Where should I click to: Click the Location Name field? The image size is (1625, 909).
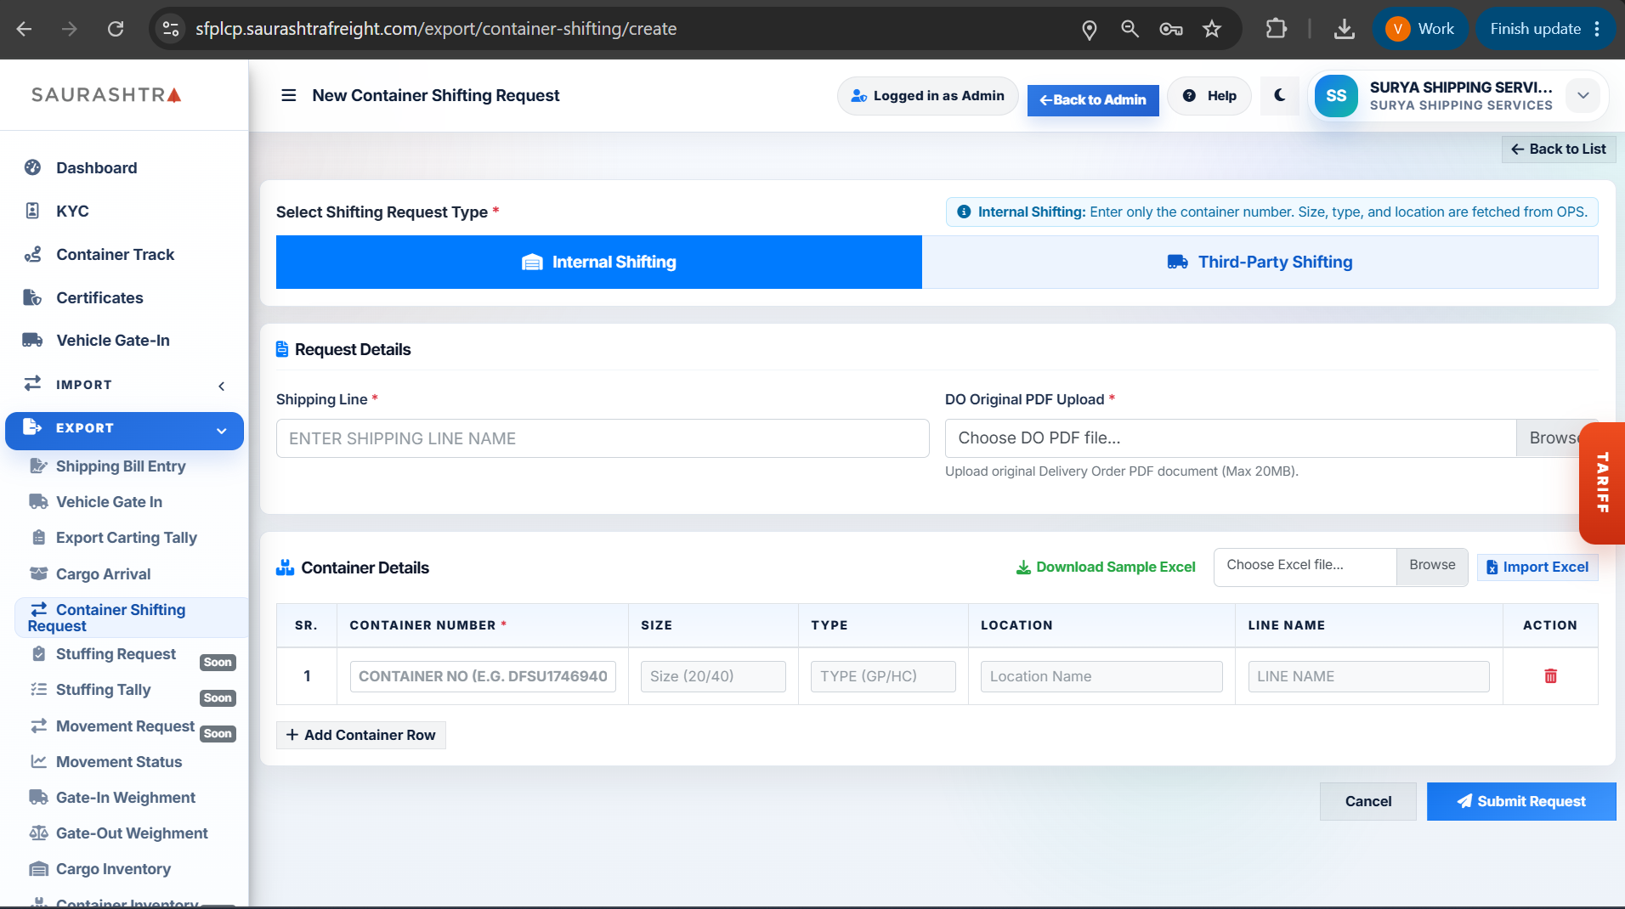(x=1101, y=676)
